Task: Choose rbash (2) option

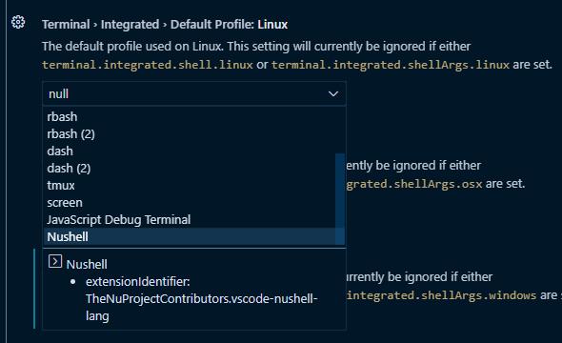Action: pyautogui.click(x=190, y=134)
